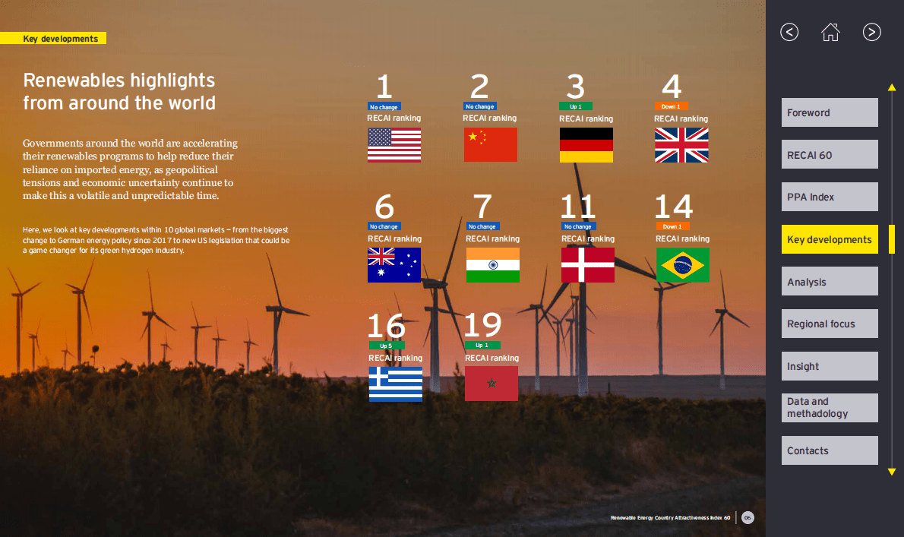The height and width of the screenshot is (537, 904).
Task: Navigate to RECAI 60 section
Action: 829,155
